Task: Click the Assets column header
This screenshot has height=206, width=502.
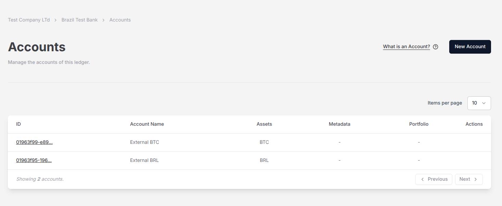Action: (x=264, y=124)
